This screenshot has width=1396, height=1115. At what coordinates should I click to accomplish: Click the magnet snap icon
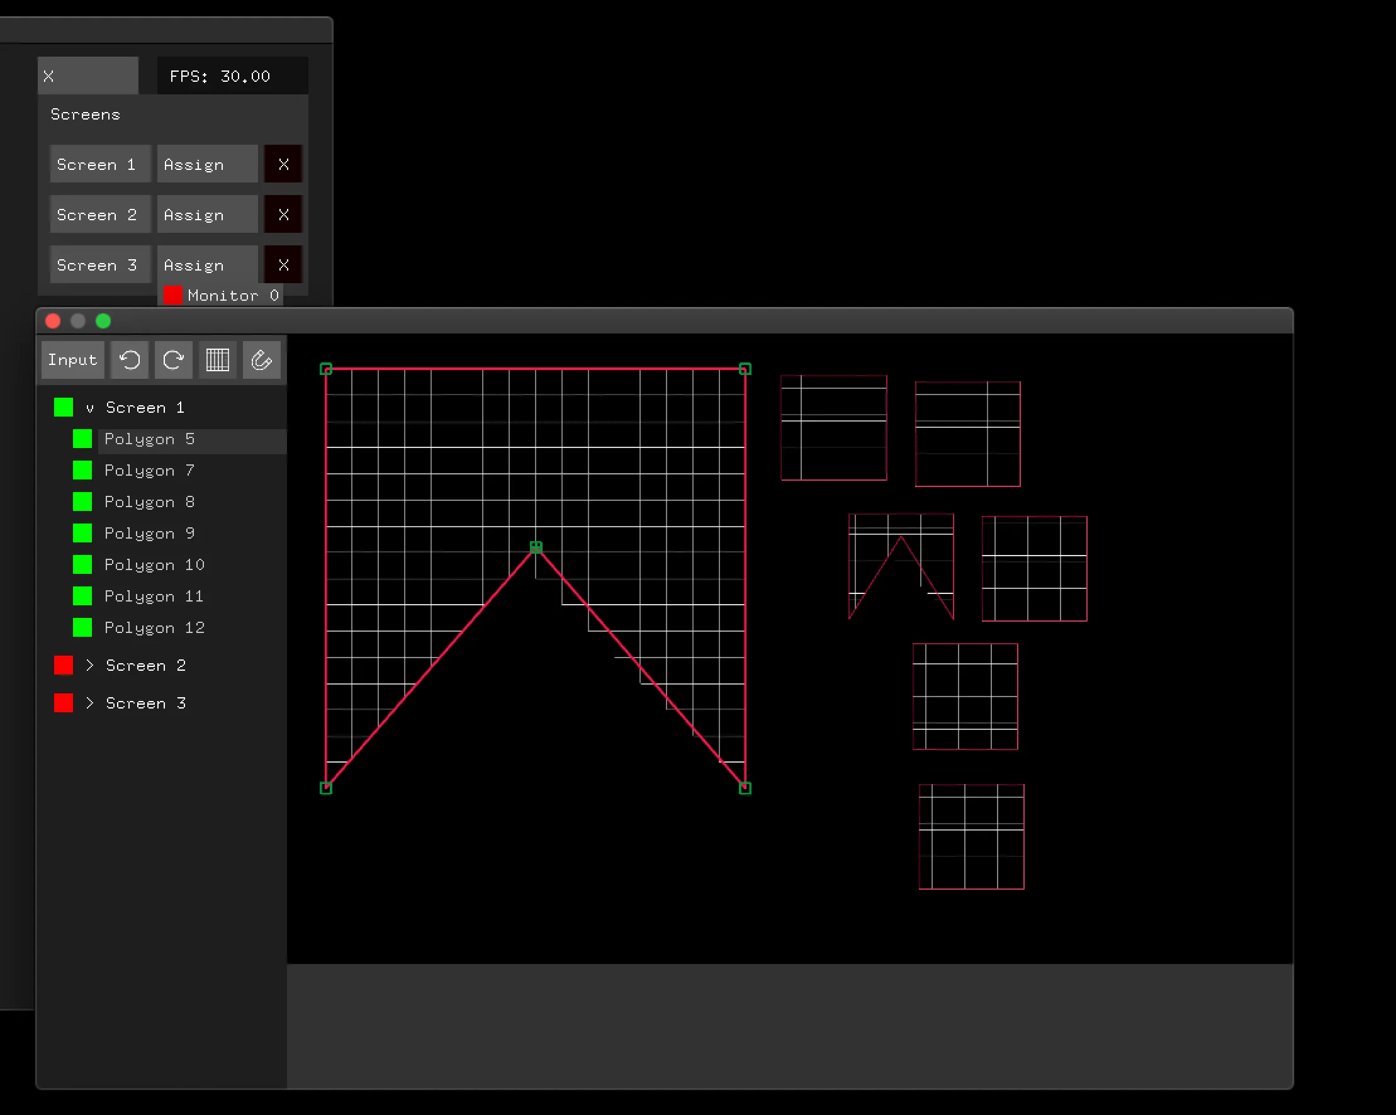click(262, 360)
